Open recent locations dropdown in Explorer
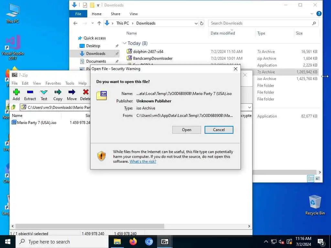331x248 pixels. point(92,23)
